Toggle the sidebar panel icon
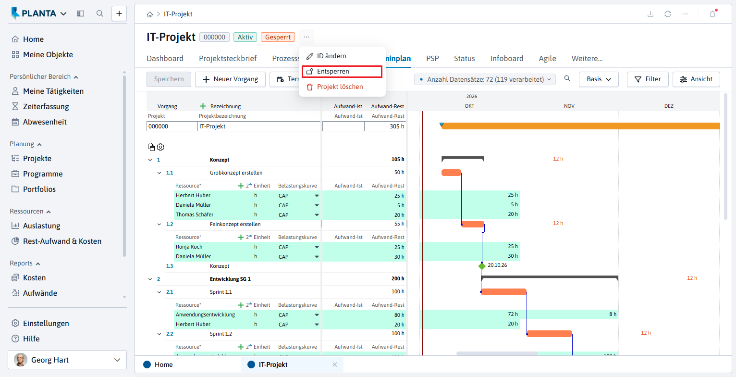This screenshot has height=377, width=736. pyautogui.click(x=81, y=13)
